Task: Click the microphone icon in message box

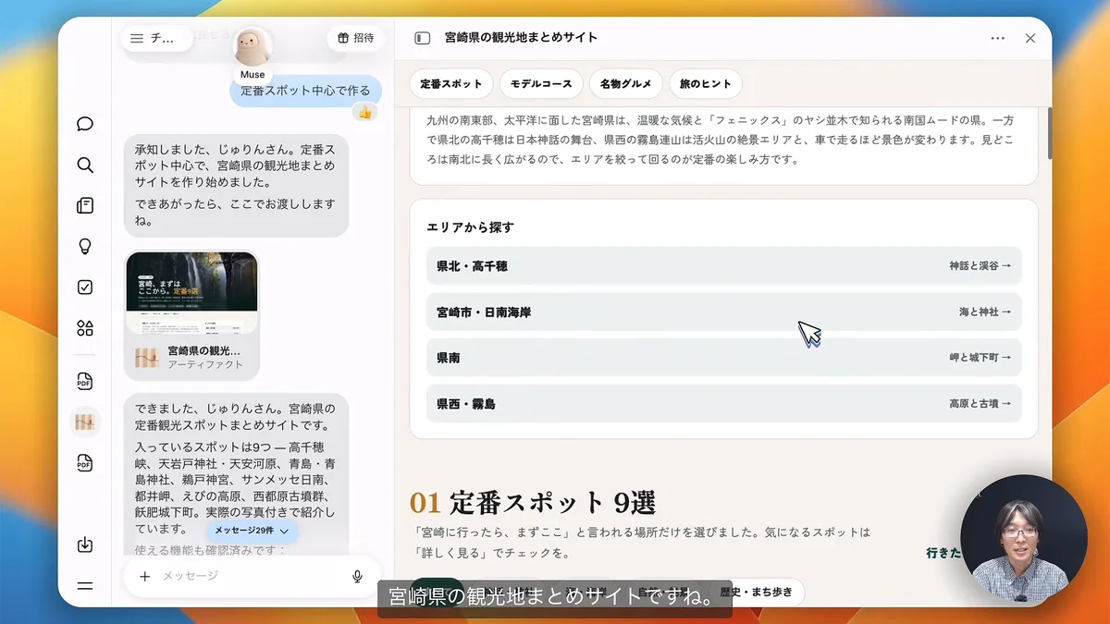Action: [x=357, y=577]
